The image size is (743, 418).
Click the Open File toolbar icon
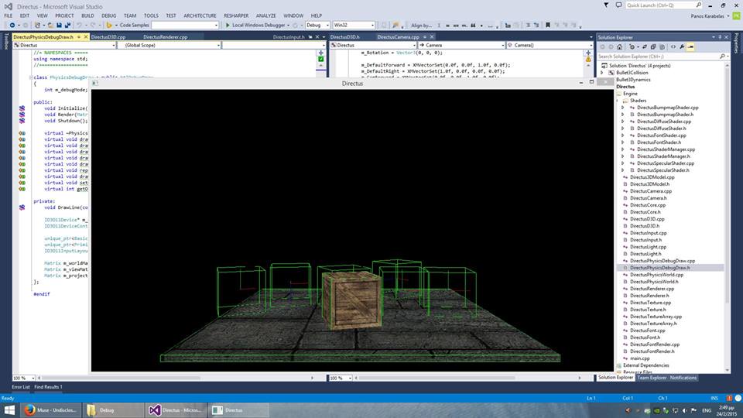(x=50, y=25)
